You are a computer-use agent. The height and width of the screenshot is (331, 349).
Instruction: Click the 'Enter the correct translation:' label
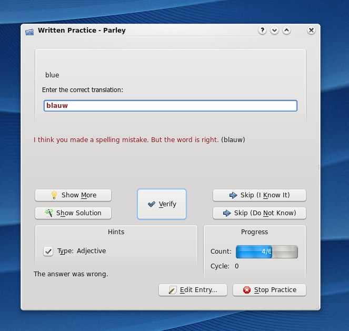(83, 90)
